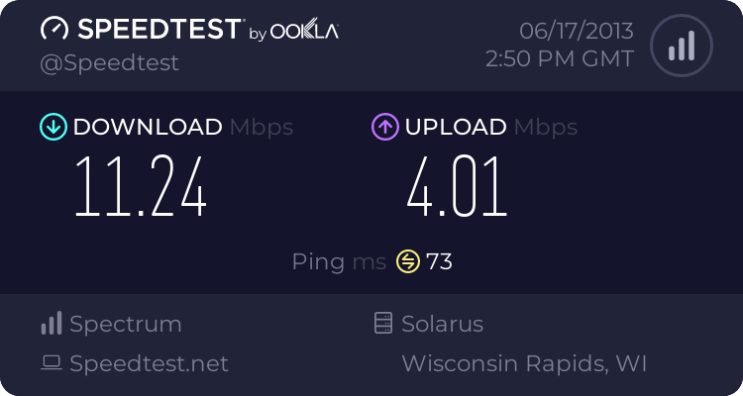Click the 11.24 download speed value
This screenshot has width=743, height=396.
point(141,186)
